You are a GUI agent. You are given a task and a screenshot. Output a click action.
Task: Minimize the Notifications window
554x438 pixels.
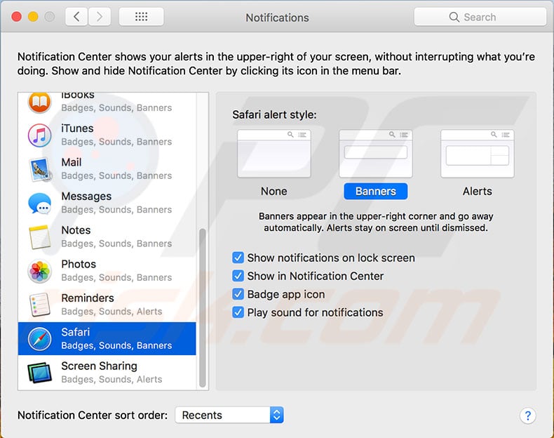pyautogui.click(x=33, y=17)
